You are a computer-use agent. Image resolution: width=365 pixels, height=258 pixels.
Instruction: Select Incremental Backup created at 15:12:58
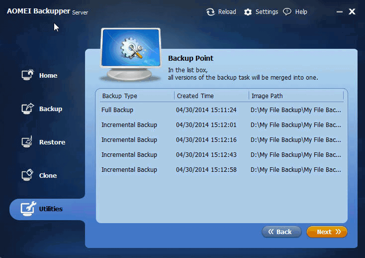click(x=222, y=170)
